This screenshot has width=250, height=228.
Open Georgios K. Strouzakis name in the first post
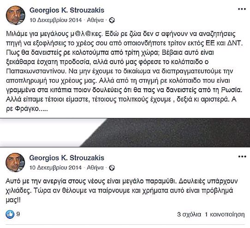pos(67,10)
